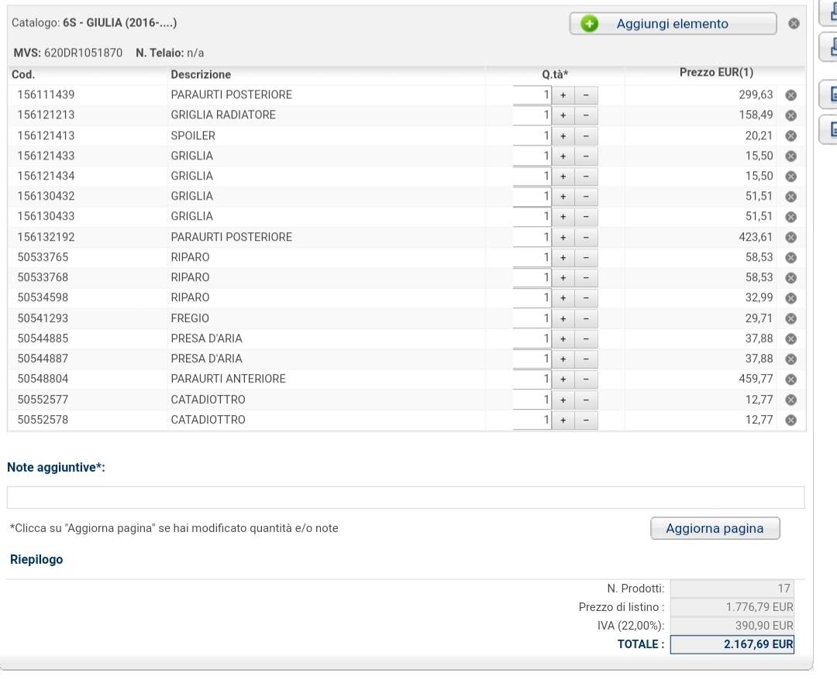Decrease SPOILER quantity with minus
Image resolution: width=837 pixels, height=683 pixels.
[x=586, y=136]
